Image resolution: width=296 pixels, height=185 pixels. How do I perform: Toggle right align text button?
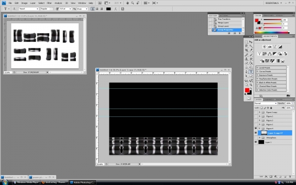[x=102, y=9]
